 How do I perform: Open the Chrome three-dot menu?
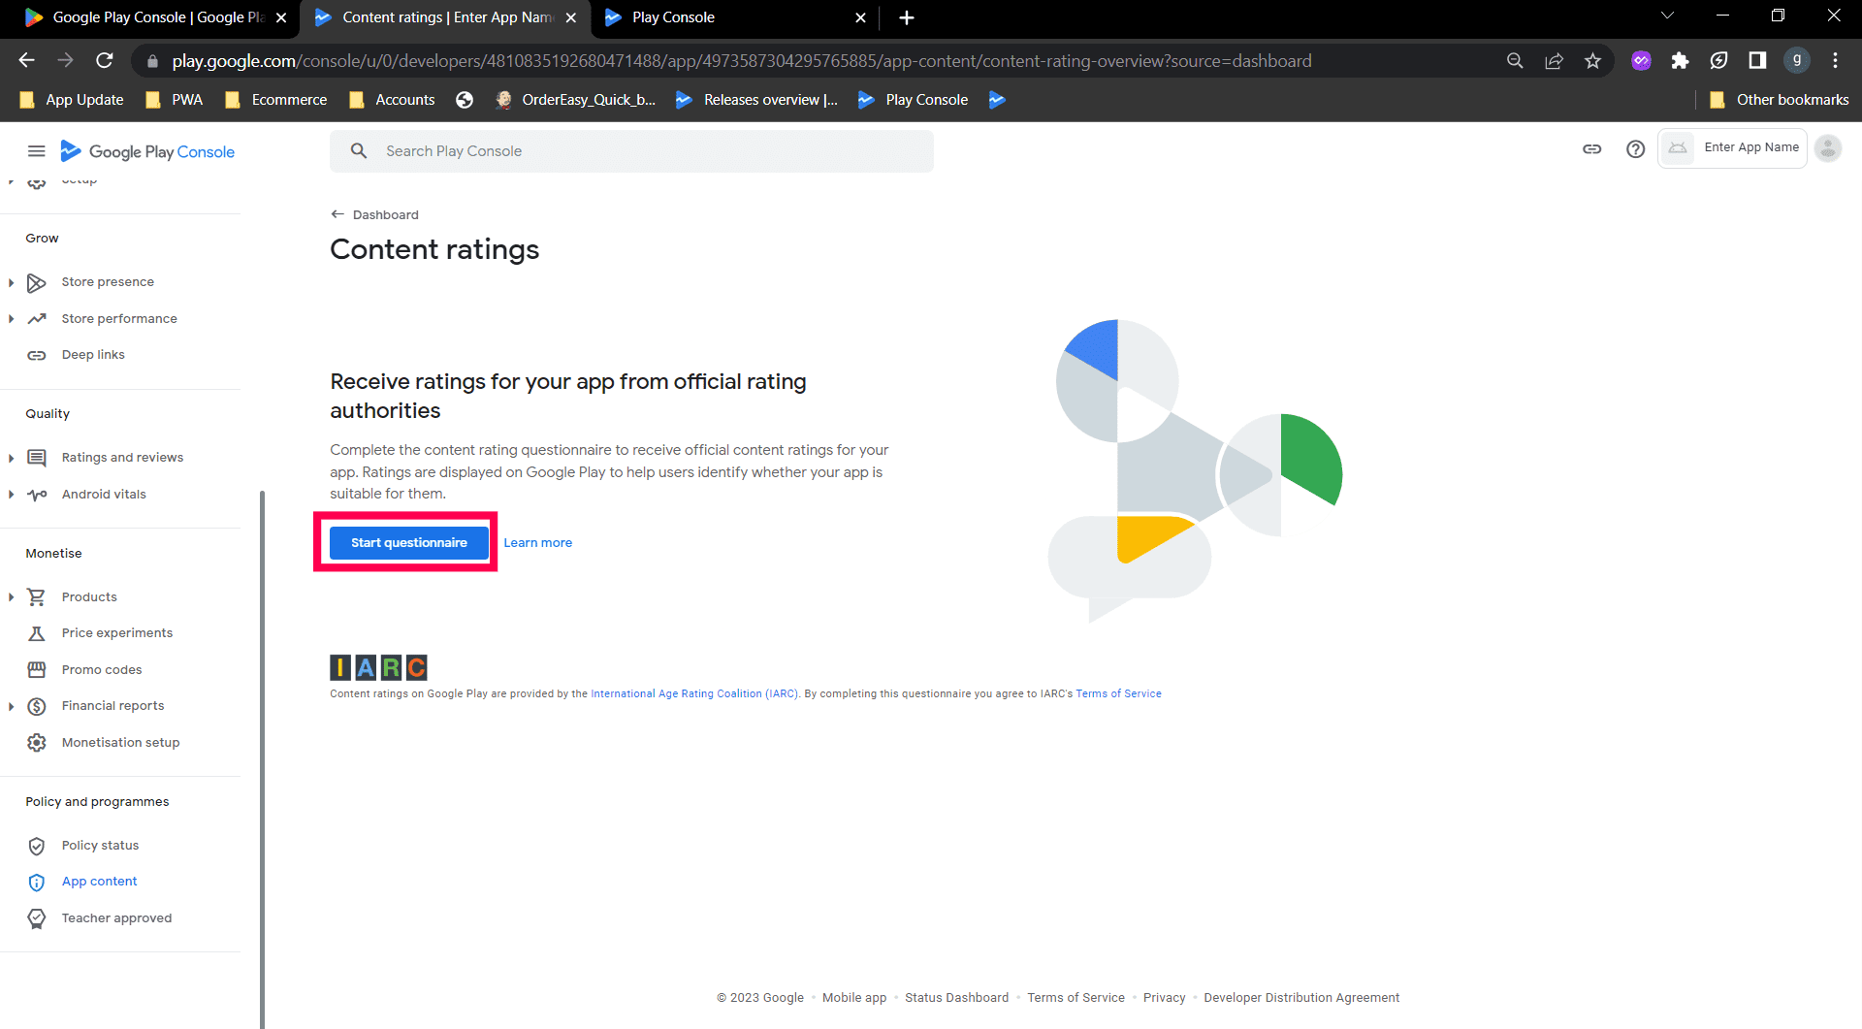tap(1835, 61)
